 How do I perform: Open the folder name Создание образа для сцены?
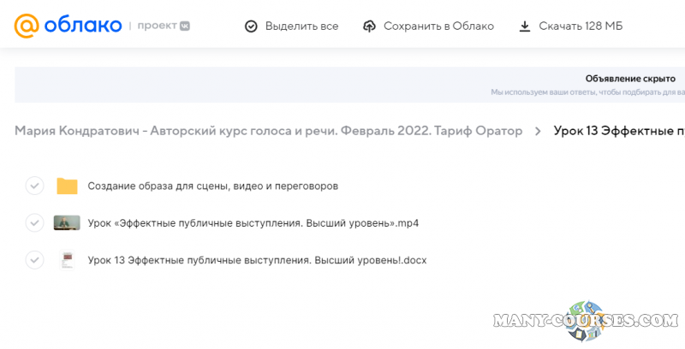tap(212, 186)
